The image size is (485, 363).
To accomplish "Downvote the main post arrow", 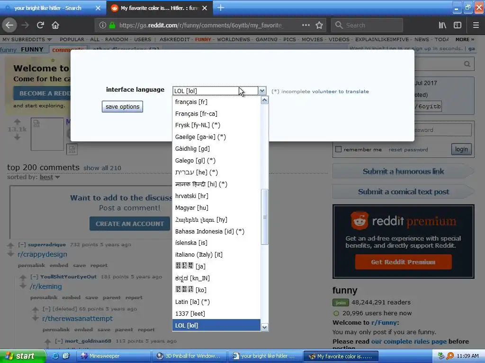I will tap(18, 137).
